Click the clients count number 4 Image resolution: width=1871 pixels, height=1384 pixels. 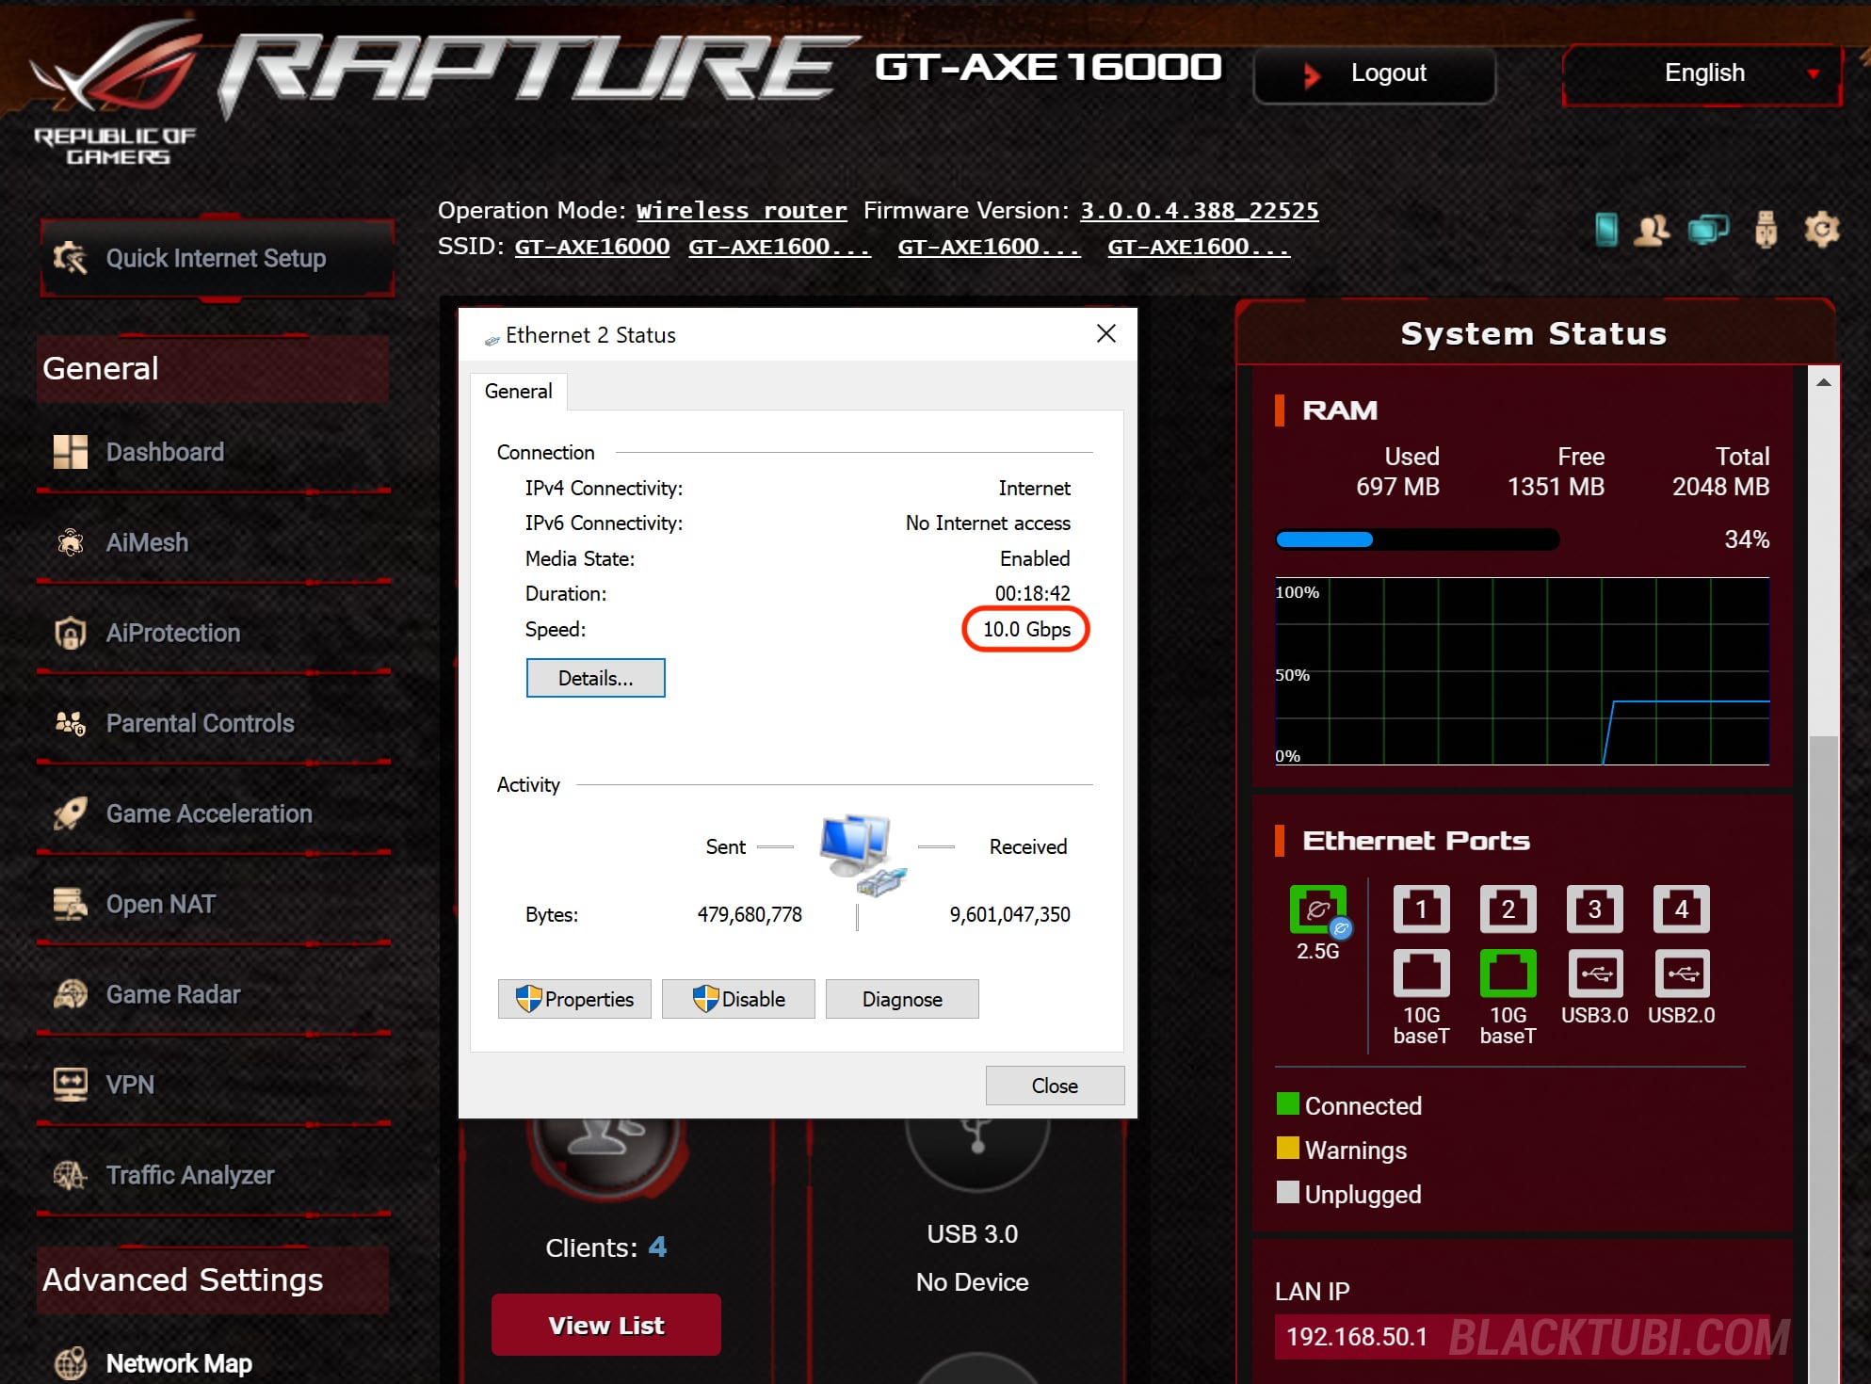click(657, 1247)
